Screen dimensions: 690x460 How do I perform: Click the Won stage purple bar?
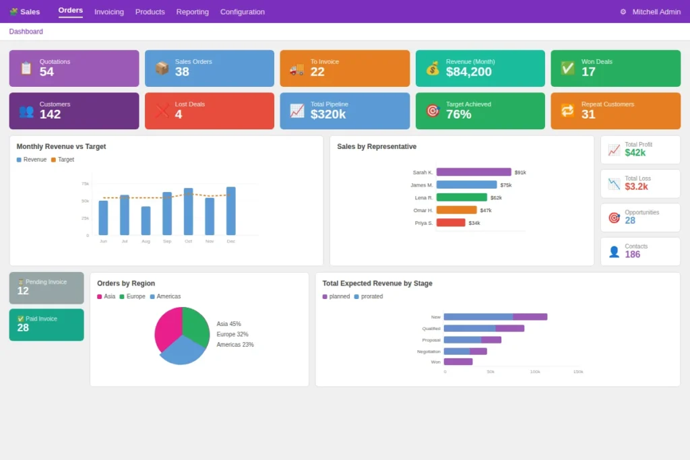[458, 362]
